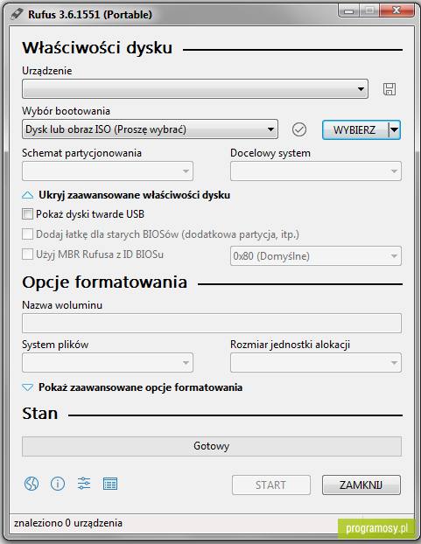Open the About info icon
This screenshot has height=544, width=421.
[58, 484]
